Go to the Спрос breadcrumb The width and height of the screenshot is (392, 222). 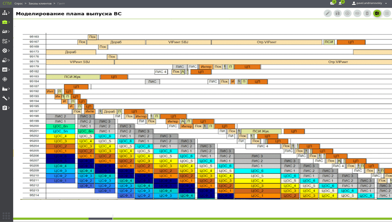(19, 4)
